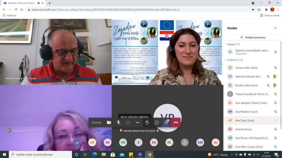Collapse the Sudionici (13) section
282x158 pixels.
[x=225, y=60]
